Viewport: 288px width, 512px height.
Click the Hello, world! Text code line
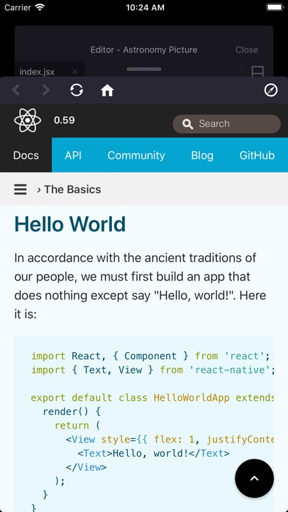click(x=154, y=453)
